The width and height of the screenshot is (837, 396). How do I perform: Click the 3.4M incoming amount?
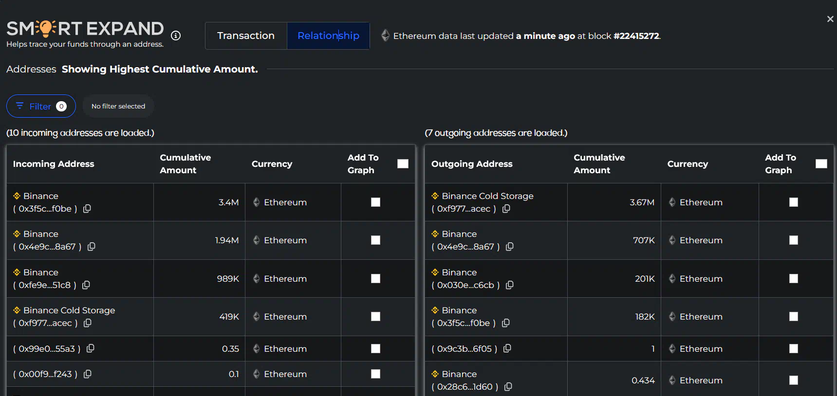[228, 202]
